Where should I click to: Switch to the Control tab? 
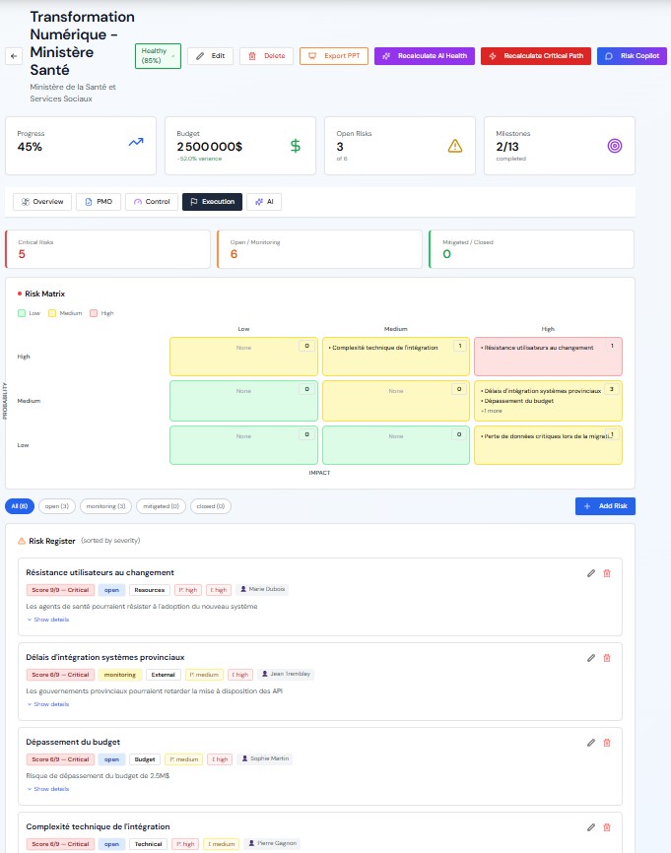click(x=152, y=202)
